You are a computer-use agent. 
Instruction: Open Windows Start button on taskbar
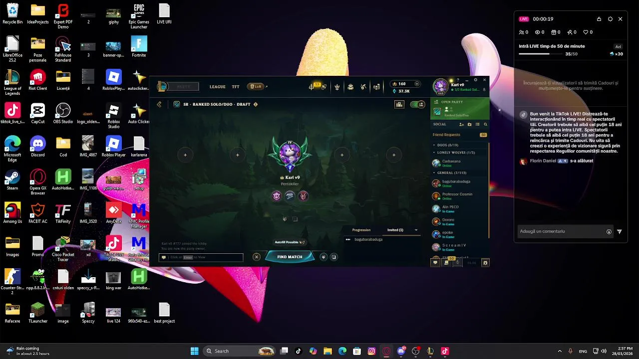(194, 351)
